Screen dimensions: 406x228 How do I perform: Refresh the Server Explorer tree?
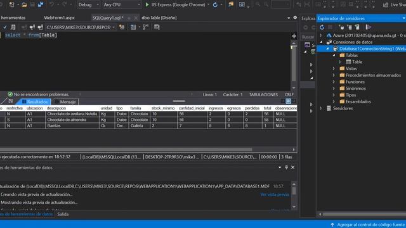322,27
